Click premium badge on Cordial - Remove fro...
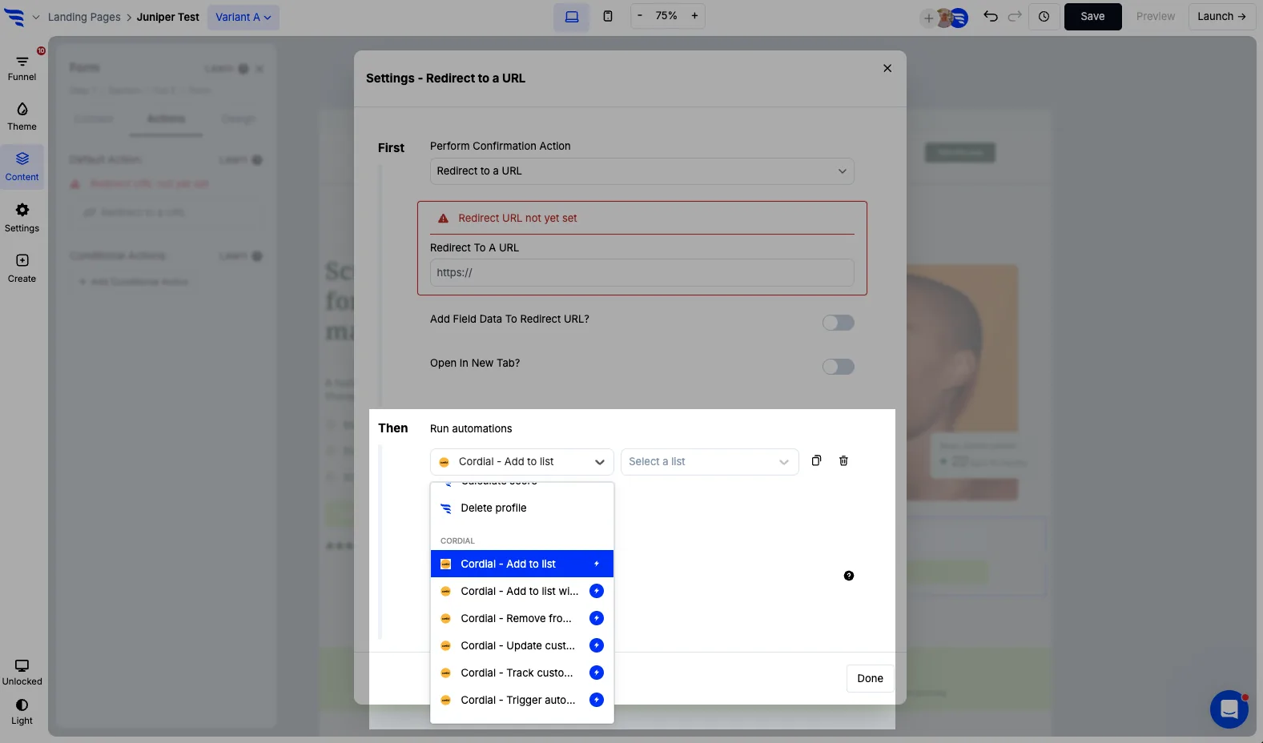The height and width of the screenshot is (743, 1263). coord(597,618)
